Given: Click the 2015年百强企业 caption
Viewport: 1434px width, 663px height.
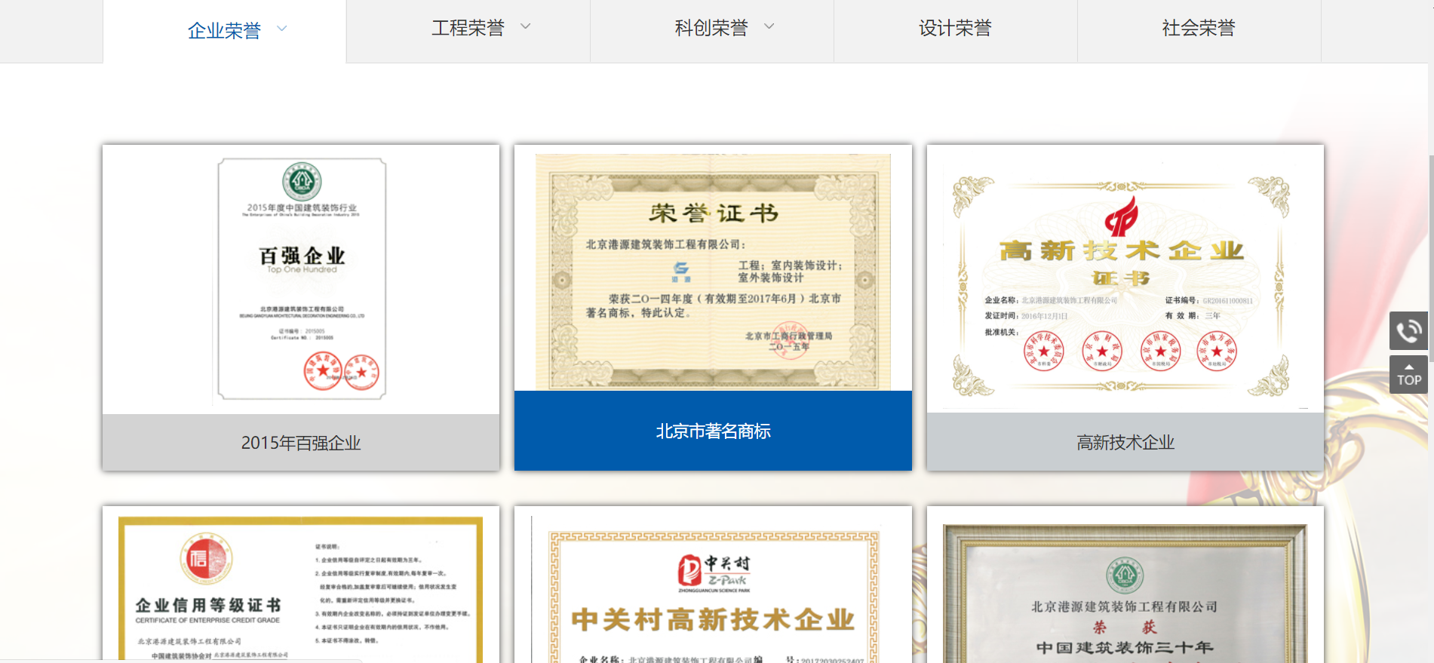Looking at the screenshot, I should pyautogui.click(x=301, y=443).
